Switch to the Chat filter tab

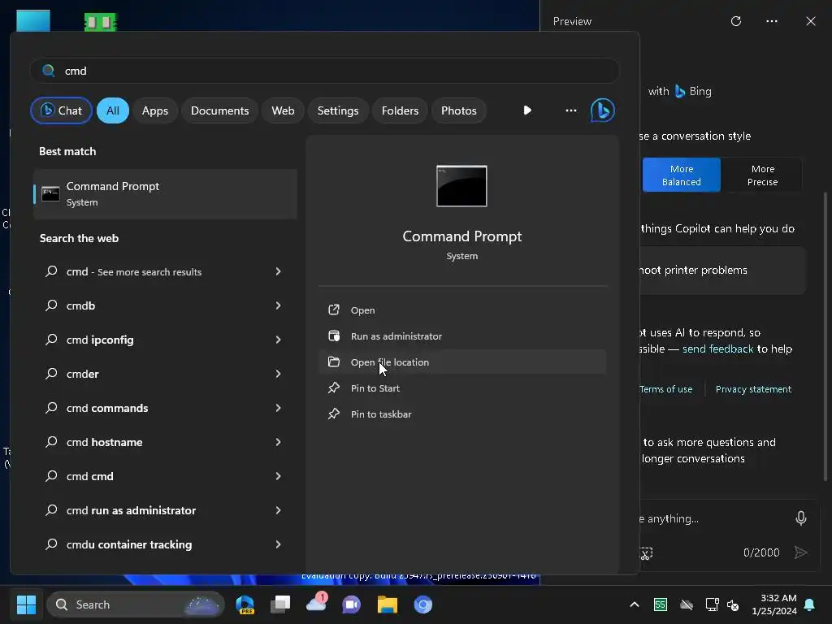pyautogui.click(x=61, y=110)
